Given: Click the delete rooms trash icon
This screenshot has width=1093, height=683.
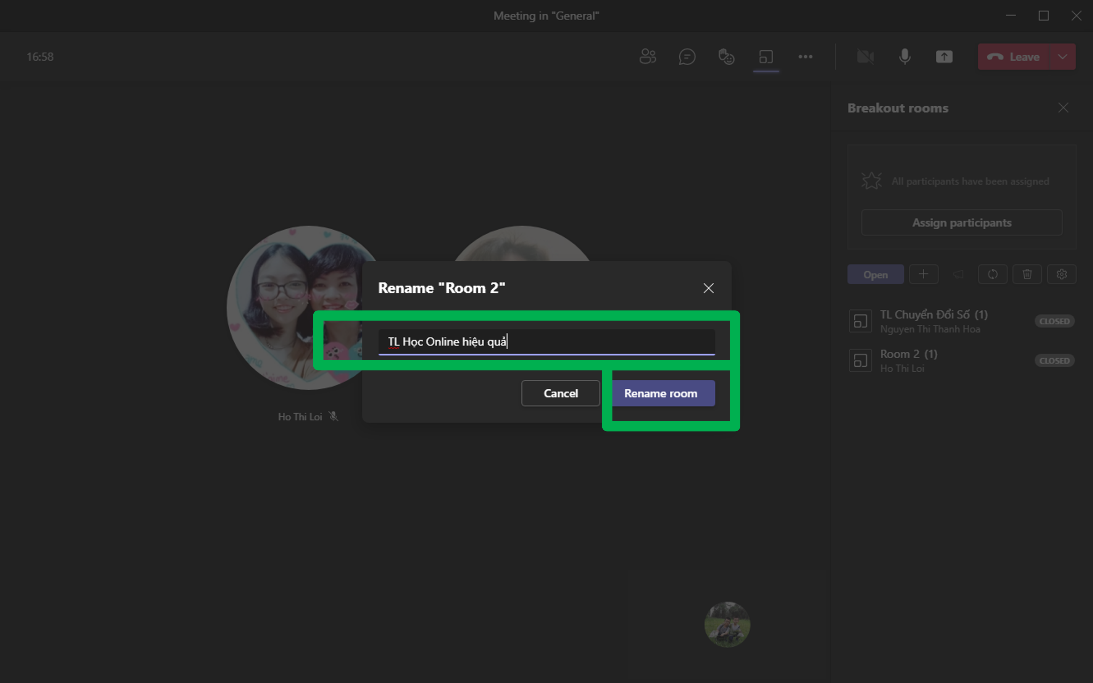Looking at the screenshot, I should 1027,274.
